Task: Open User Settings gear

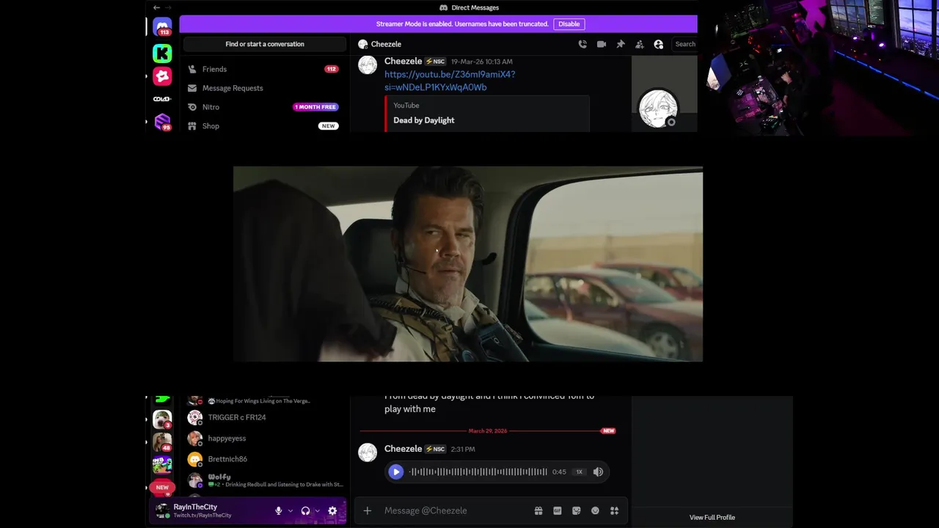Action: coord(332,511)
